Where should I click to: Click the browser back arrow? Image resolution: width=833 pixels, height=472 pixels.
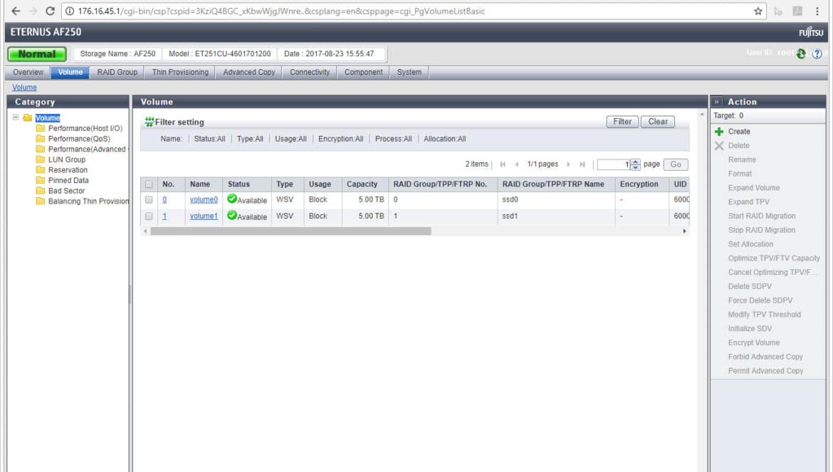pos(16,11)
